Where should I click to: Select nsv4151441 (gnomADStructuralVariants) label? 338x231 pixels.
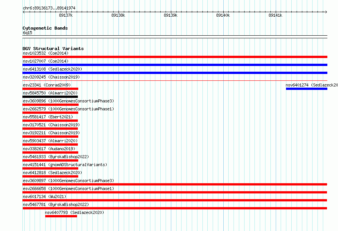(65, 165)
